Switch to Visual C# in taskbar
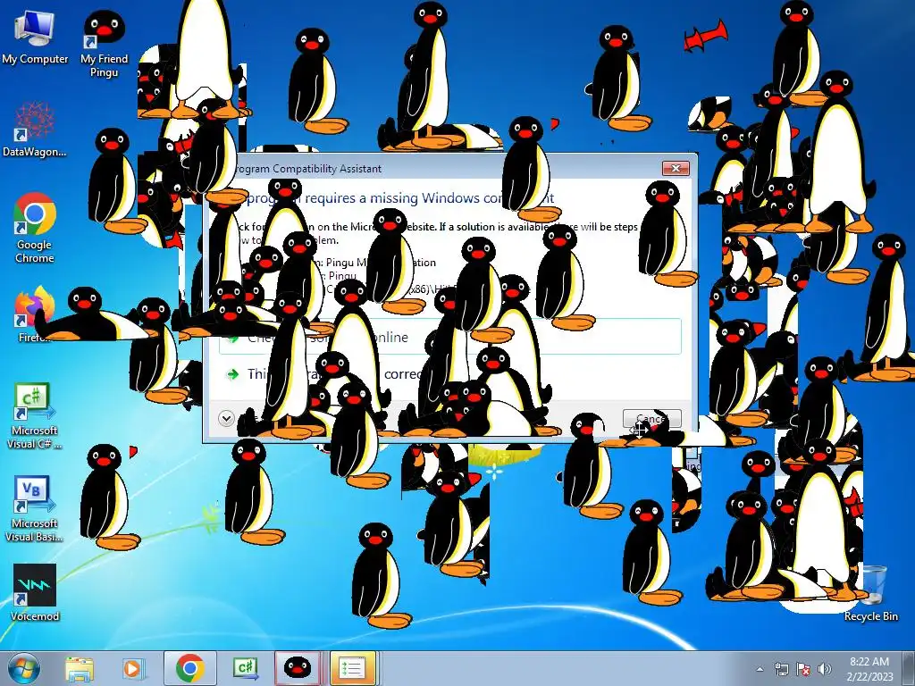Viewport: 915px width, 686px height. tap(245, 668)
